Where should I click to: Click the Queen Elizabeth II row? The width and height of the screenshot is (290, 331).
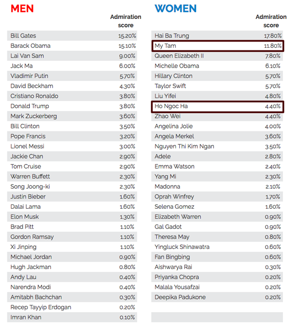pyautogui.click(x=217, y=56)
